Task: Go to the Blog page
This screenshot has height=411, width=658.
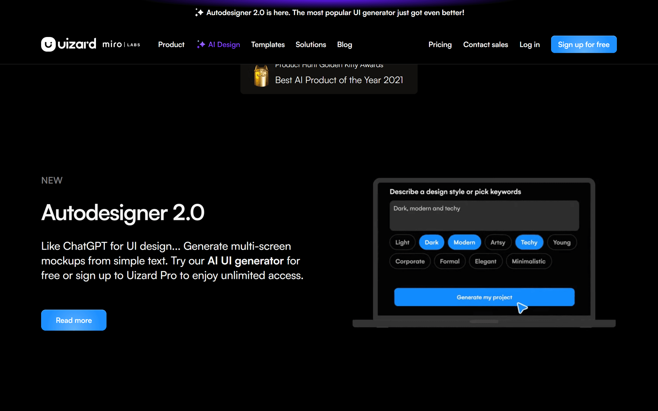Action: (344, 45)
